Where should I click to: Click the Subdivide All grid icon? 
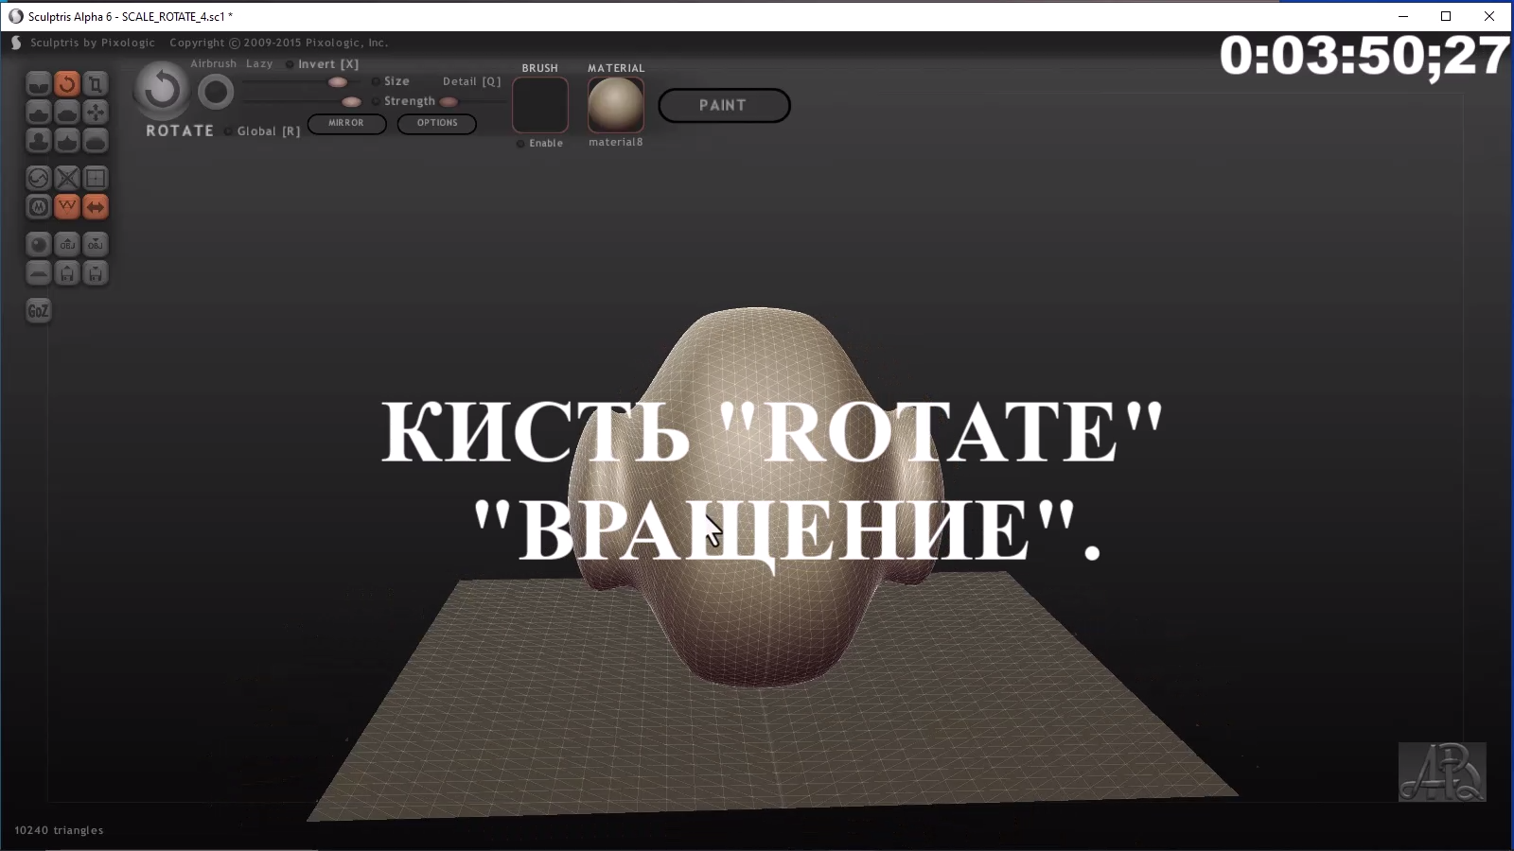pyautogui.click(x=96, y=178)
